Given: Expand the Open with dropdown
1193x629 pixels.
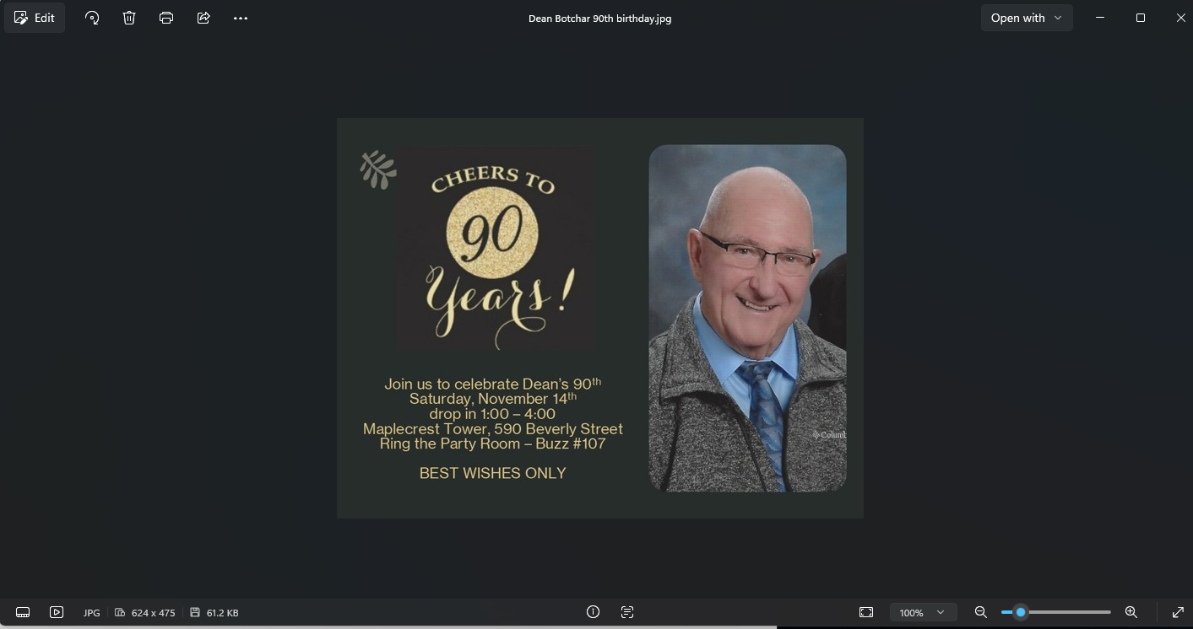Looking at the screenshot, I should click(x=1027, y=18).
